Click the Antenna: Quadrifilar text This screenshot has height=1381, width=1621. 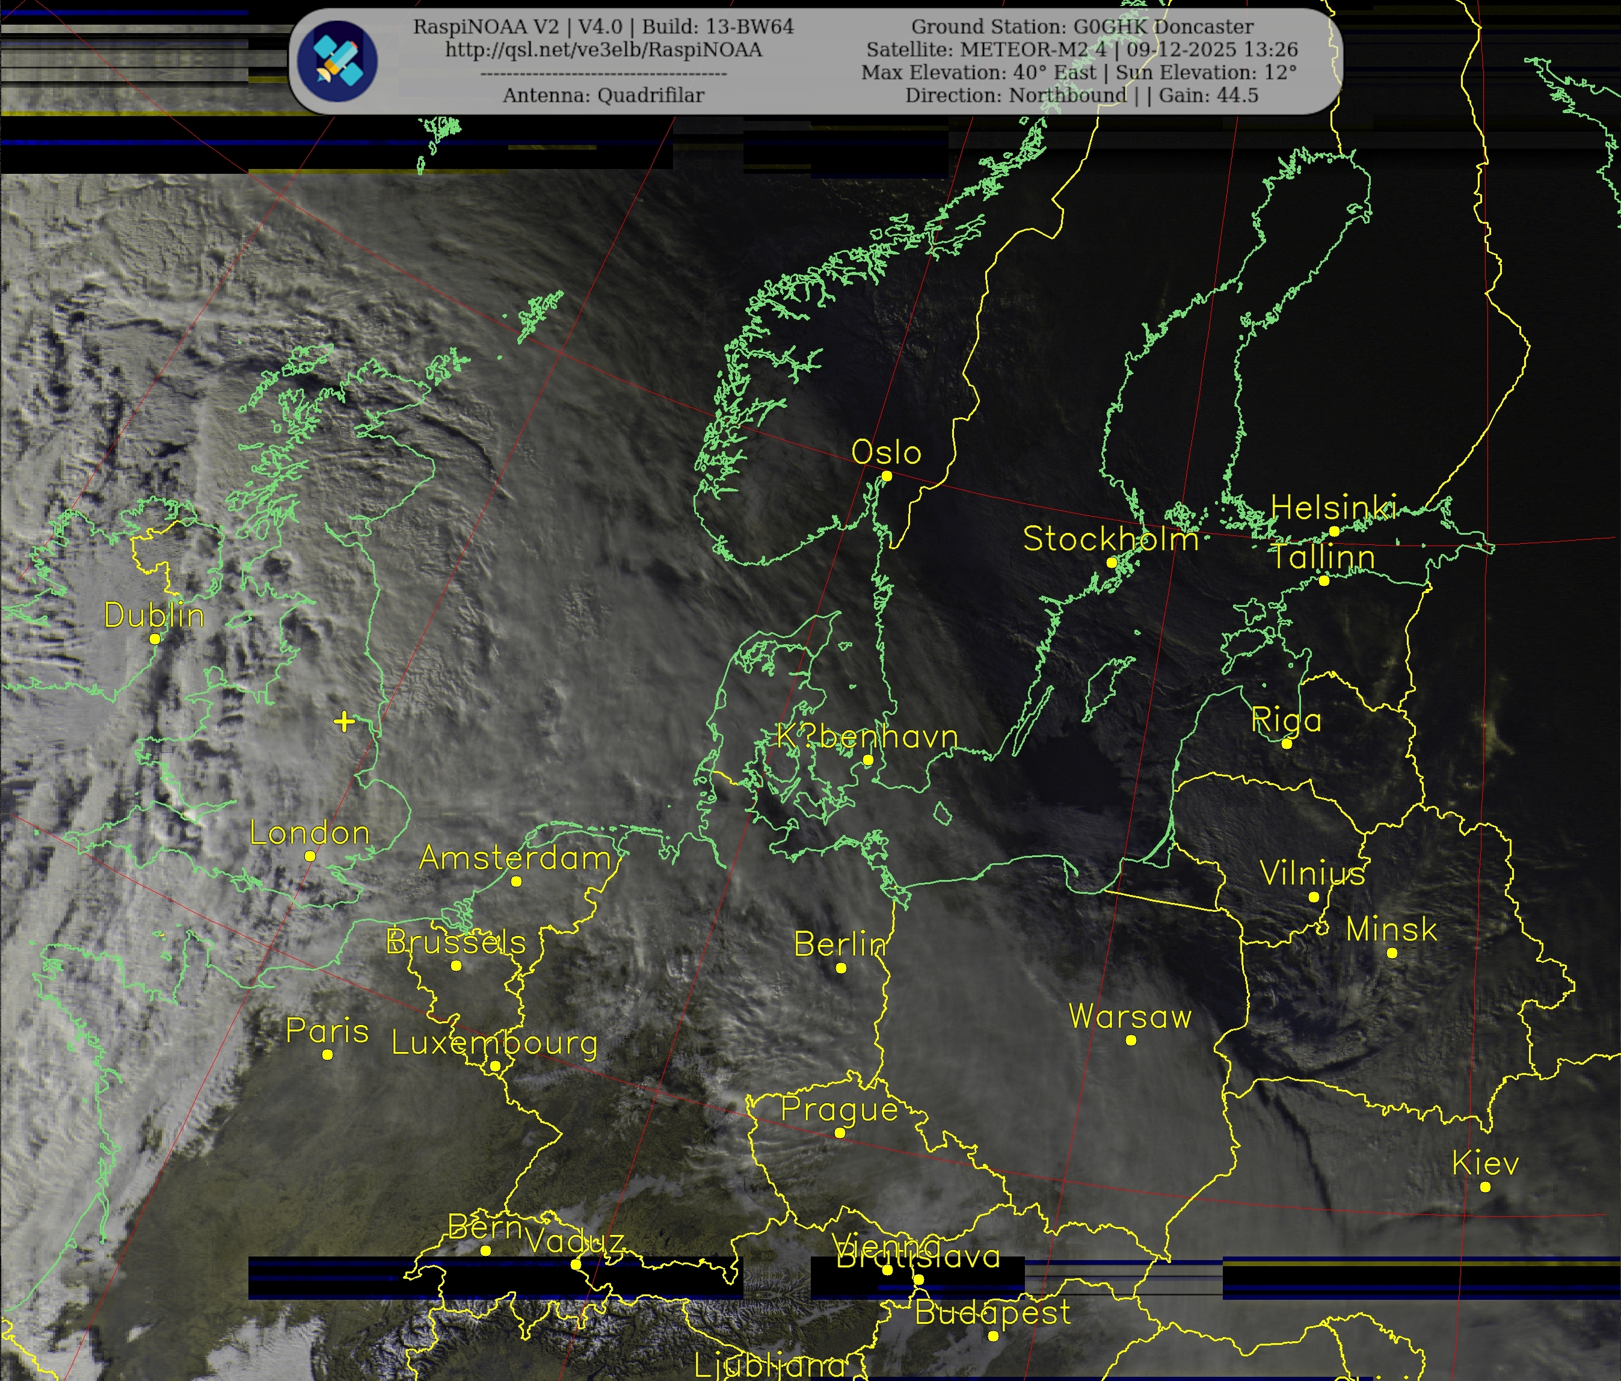tap(603, 96)
